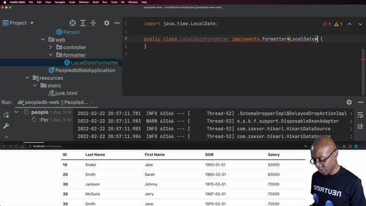Click the Formatter type in class declaration
This screenshot has height=206, width=366.
[x=274, y=39]
